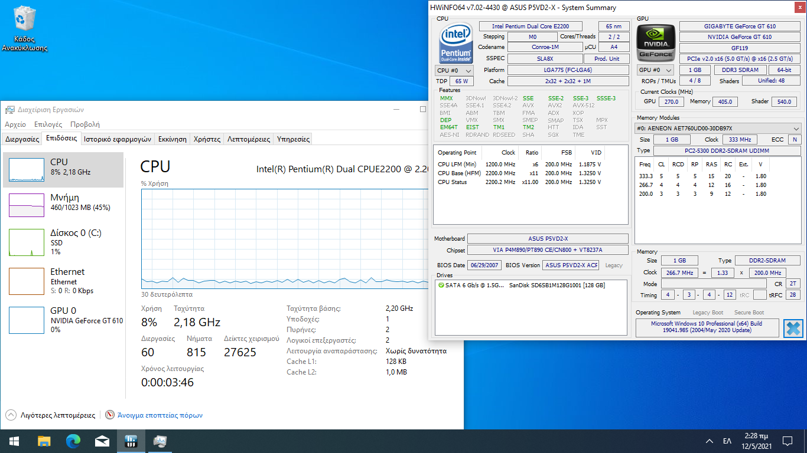
Task: Show hidden system tray icons
Action: pos(710,441)
